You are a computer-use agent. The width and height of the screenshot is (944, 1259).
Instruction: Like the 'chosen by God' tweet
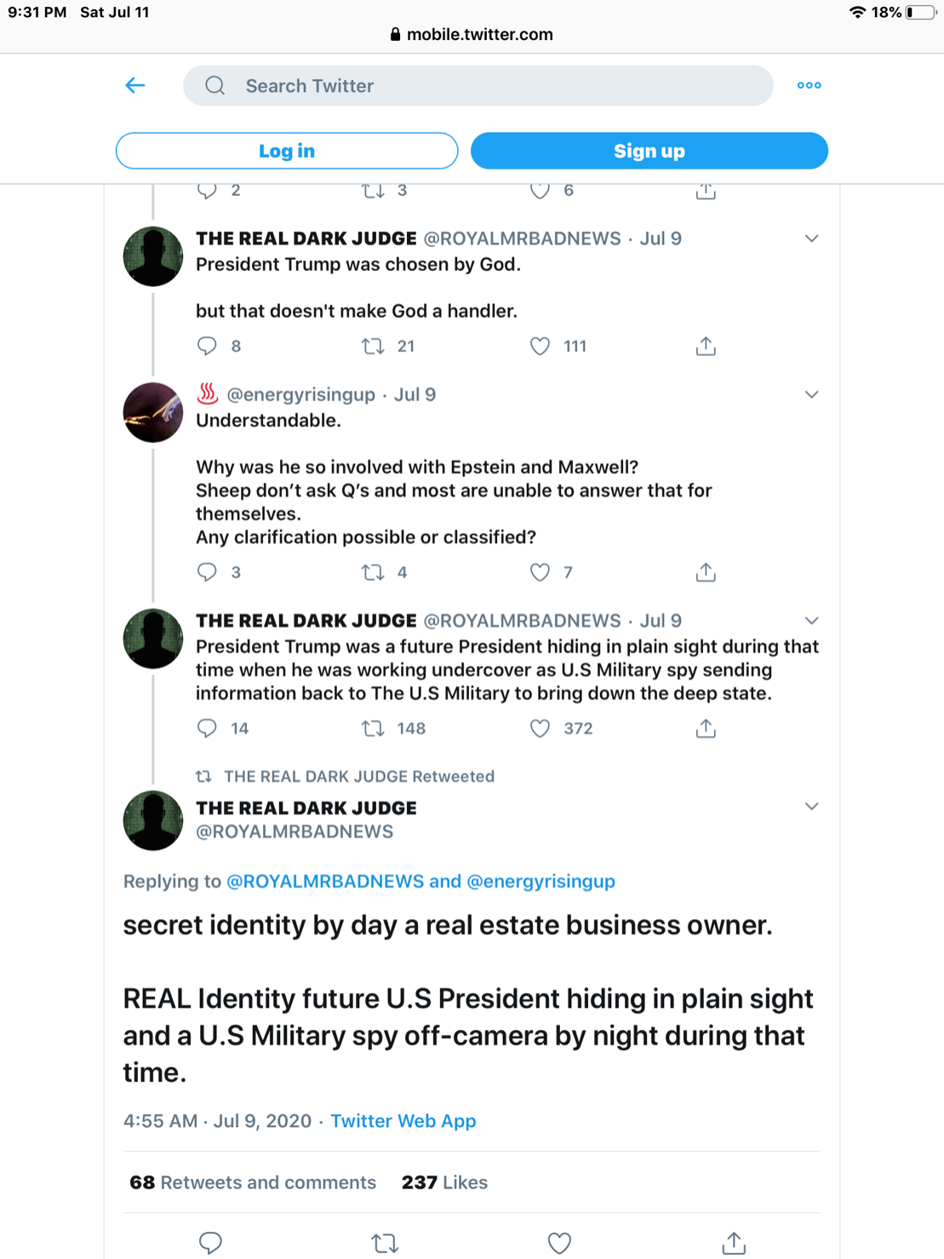(540, 346)
